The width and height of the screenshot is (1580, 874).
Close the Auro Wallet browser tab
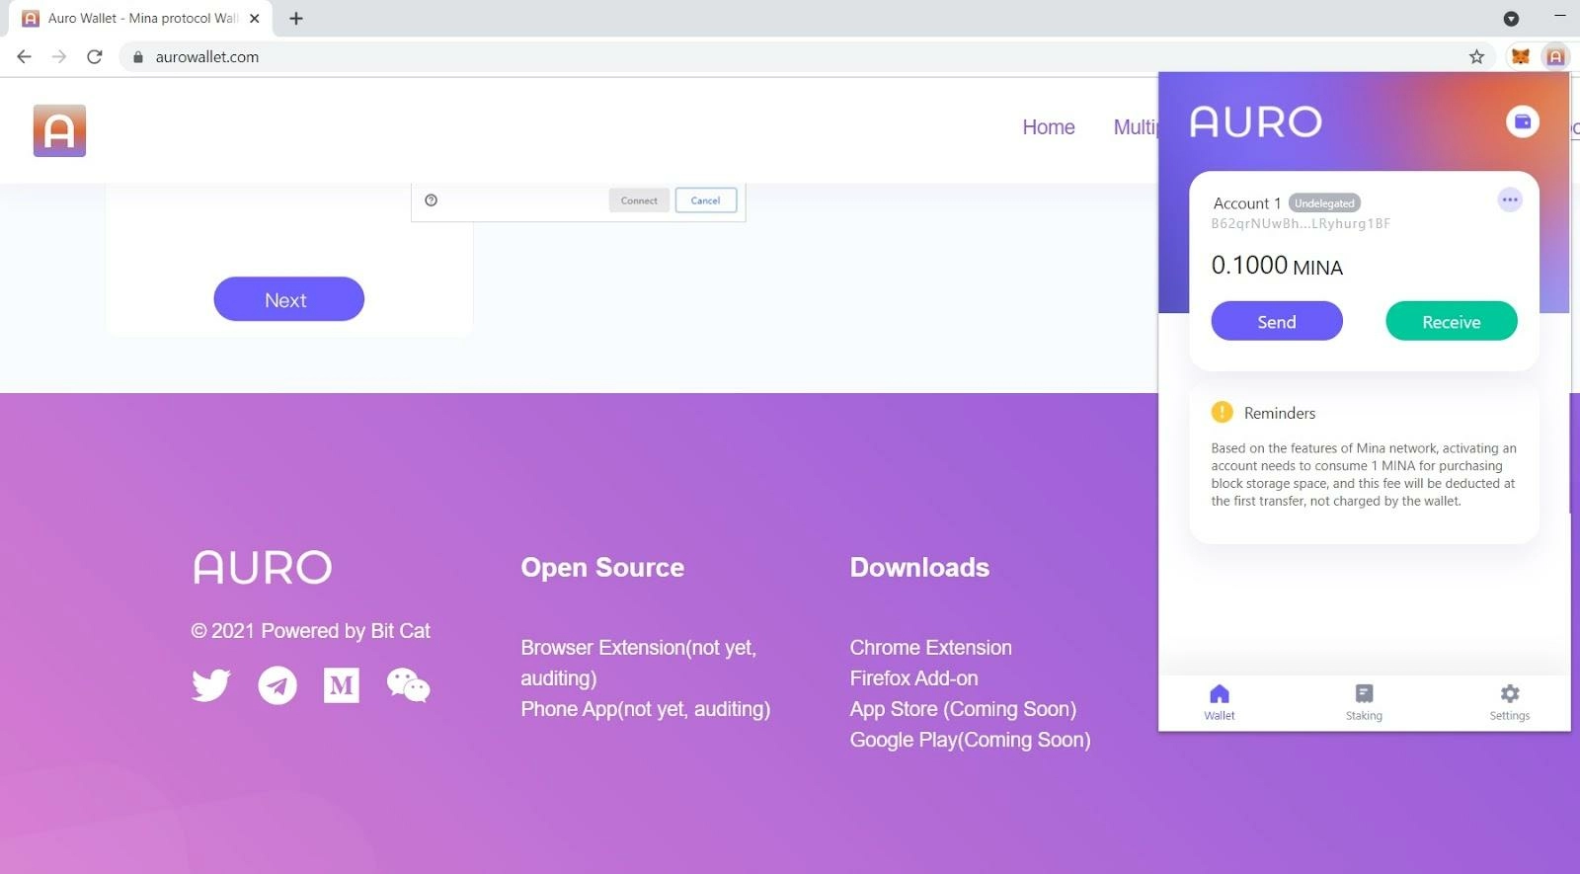point(255,18)
